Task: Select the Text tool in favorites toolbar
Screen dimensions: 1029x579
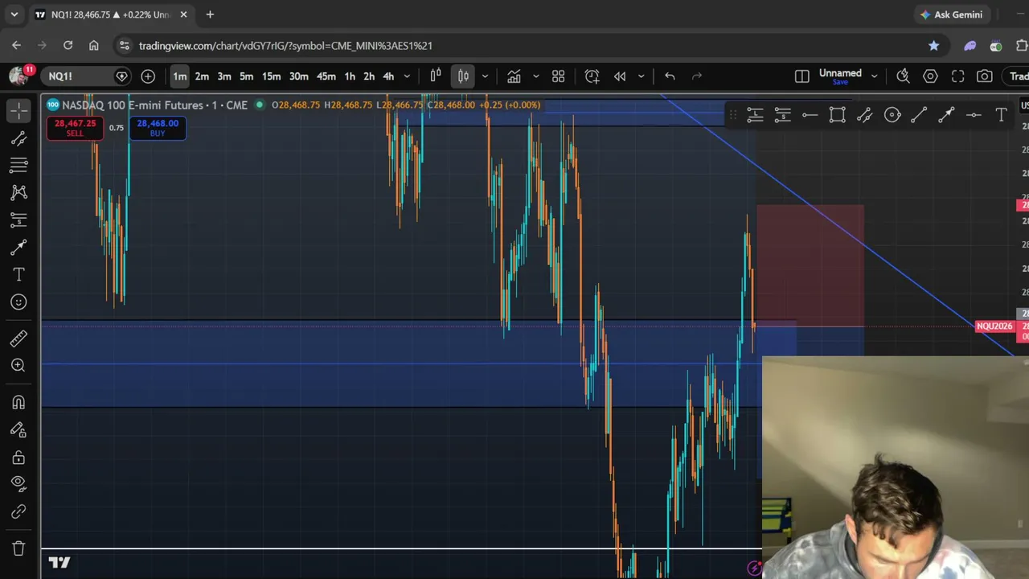Action: pyautogui.click(x=1001, y=116)
